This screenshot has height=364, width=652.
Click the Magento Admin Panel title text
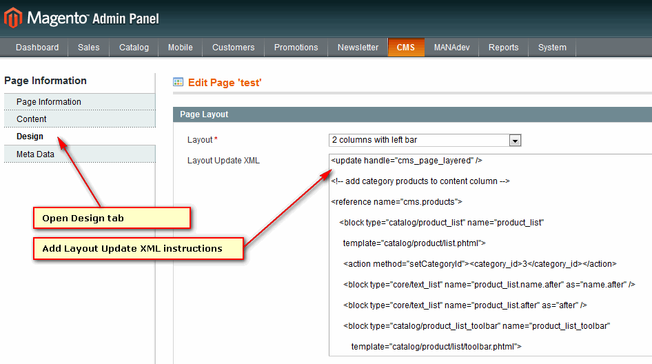pos(93,19)
